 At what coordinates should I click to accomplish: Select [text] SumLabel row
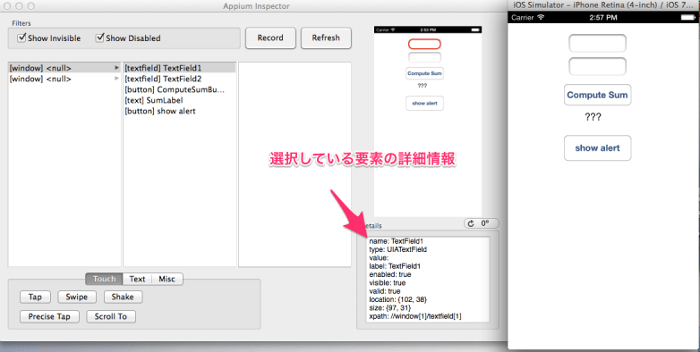tap(179, 100)
